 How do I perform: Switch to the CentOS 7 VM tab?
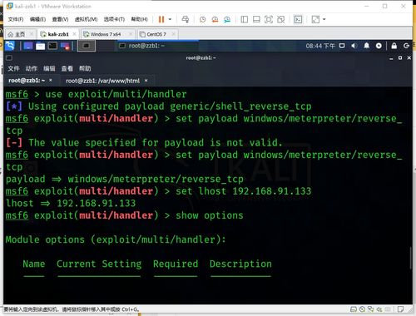tap(156, 34)
